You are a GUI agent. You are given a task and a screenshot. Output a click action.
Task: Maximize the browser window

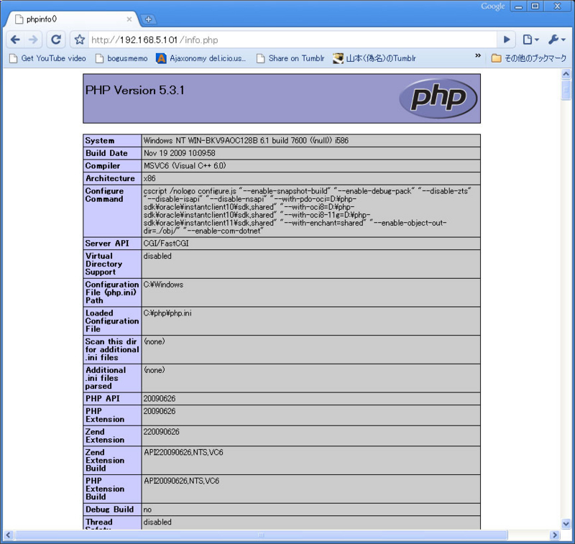(x=535, y=6)
